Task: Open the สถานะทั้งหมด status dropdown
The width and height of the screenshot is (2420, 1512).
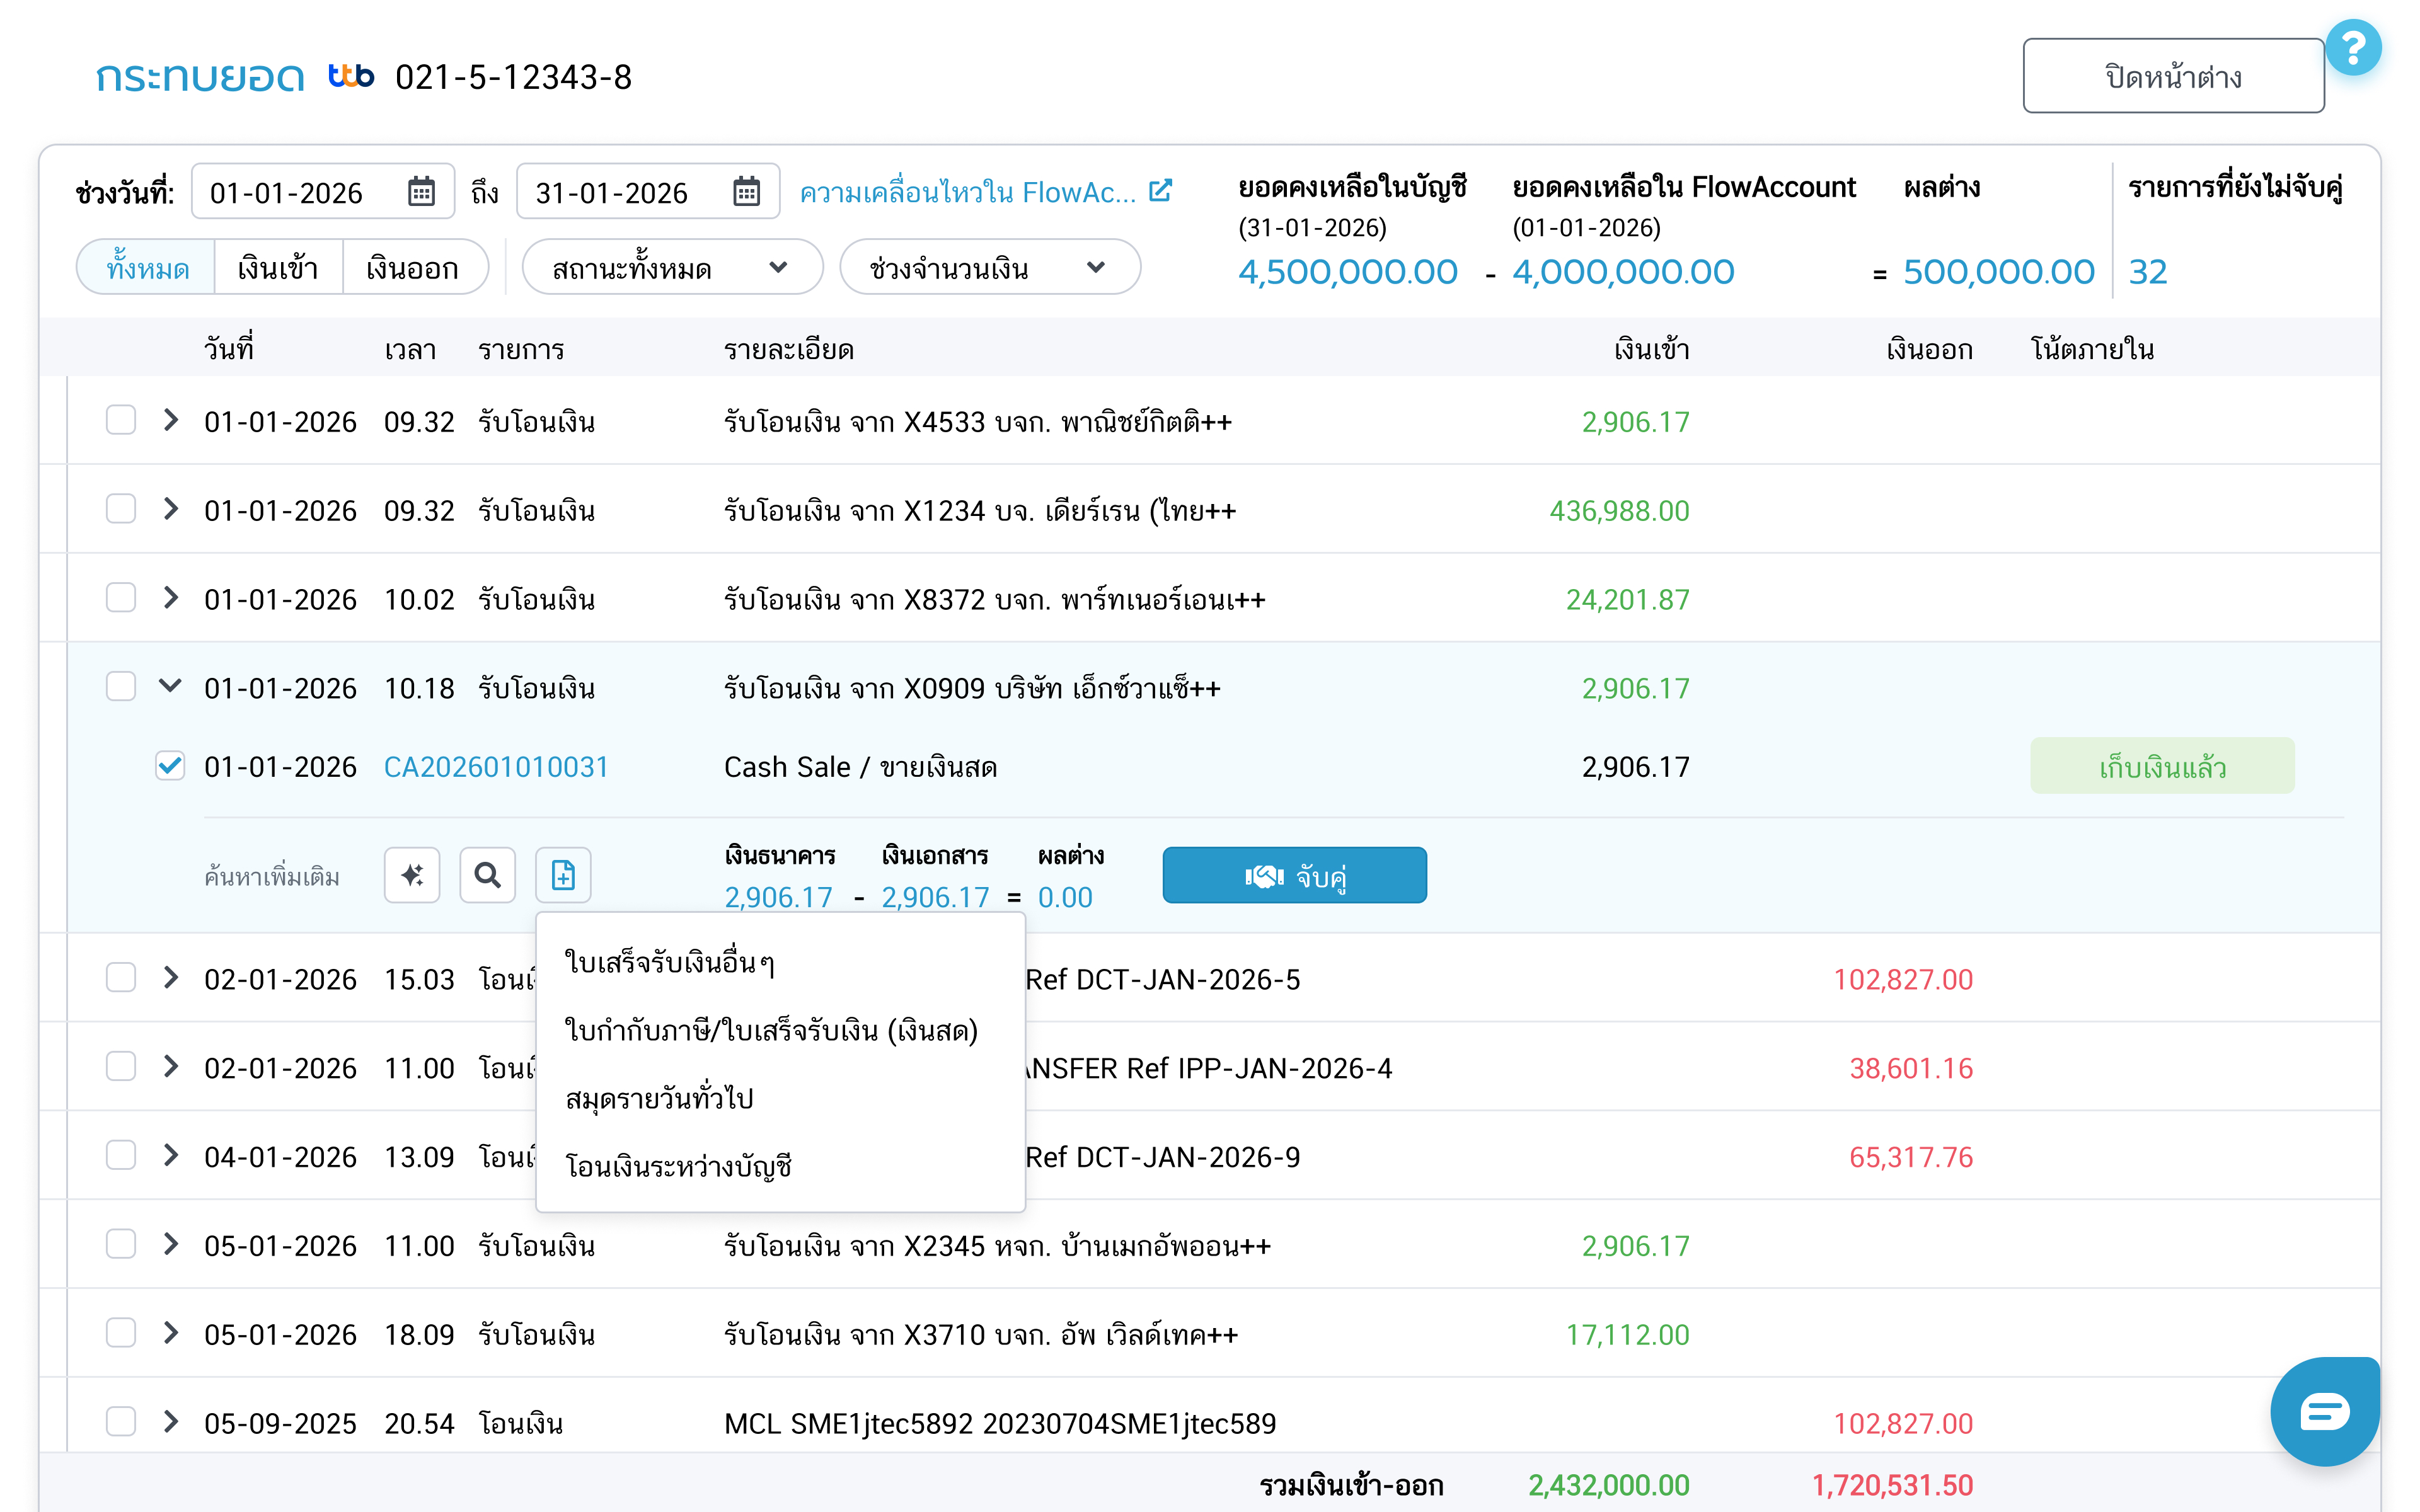Action: coord(672,268)
